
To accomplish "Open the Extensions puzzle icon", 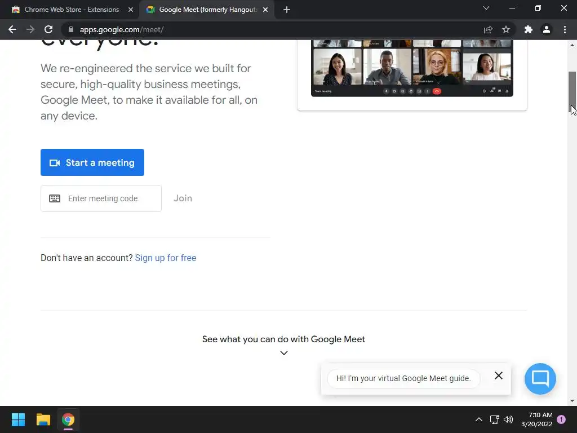I will tap(529, 29).
